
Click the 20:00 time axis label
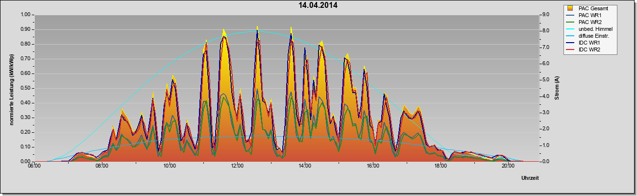pyautogui.click(x=508, y=166)
